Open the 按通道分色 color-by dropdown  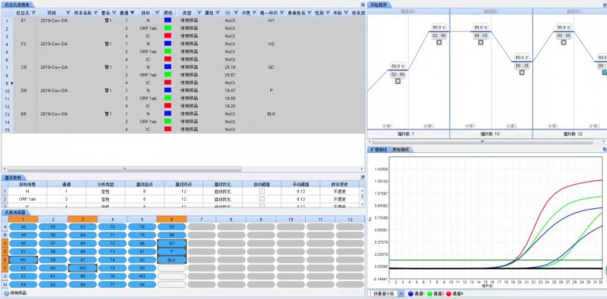pyautogui.click(x=387, y=294)
